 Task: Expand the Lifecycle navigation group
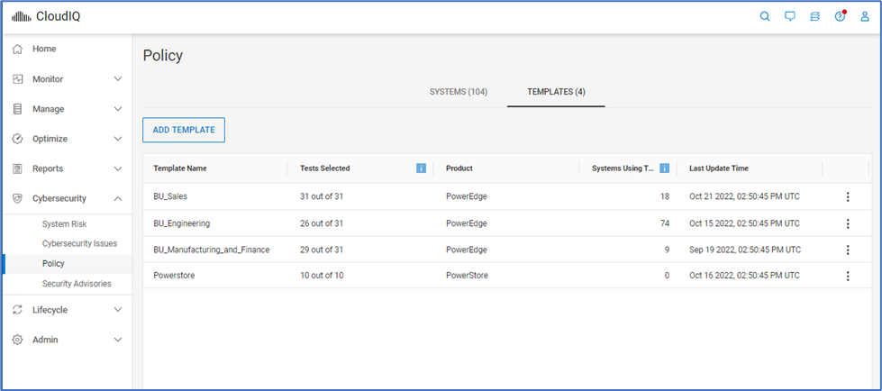point(66,310)
